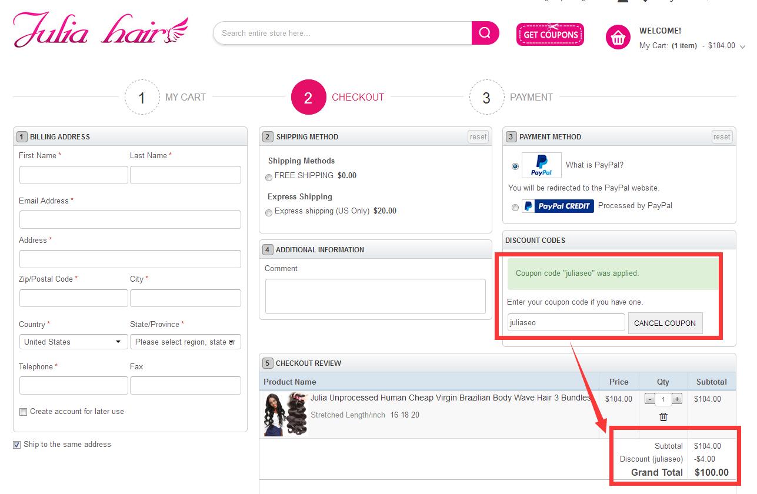The height and width of the screenshot is (494, 757).
Task: Click the Discount (juliaseo) label
Action: pos(651,459)
